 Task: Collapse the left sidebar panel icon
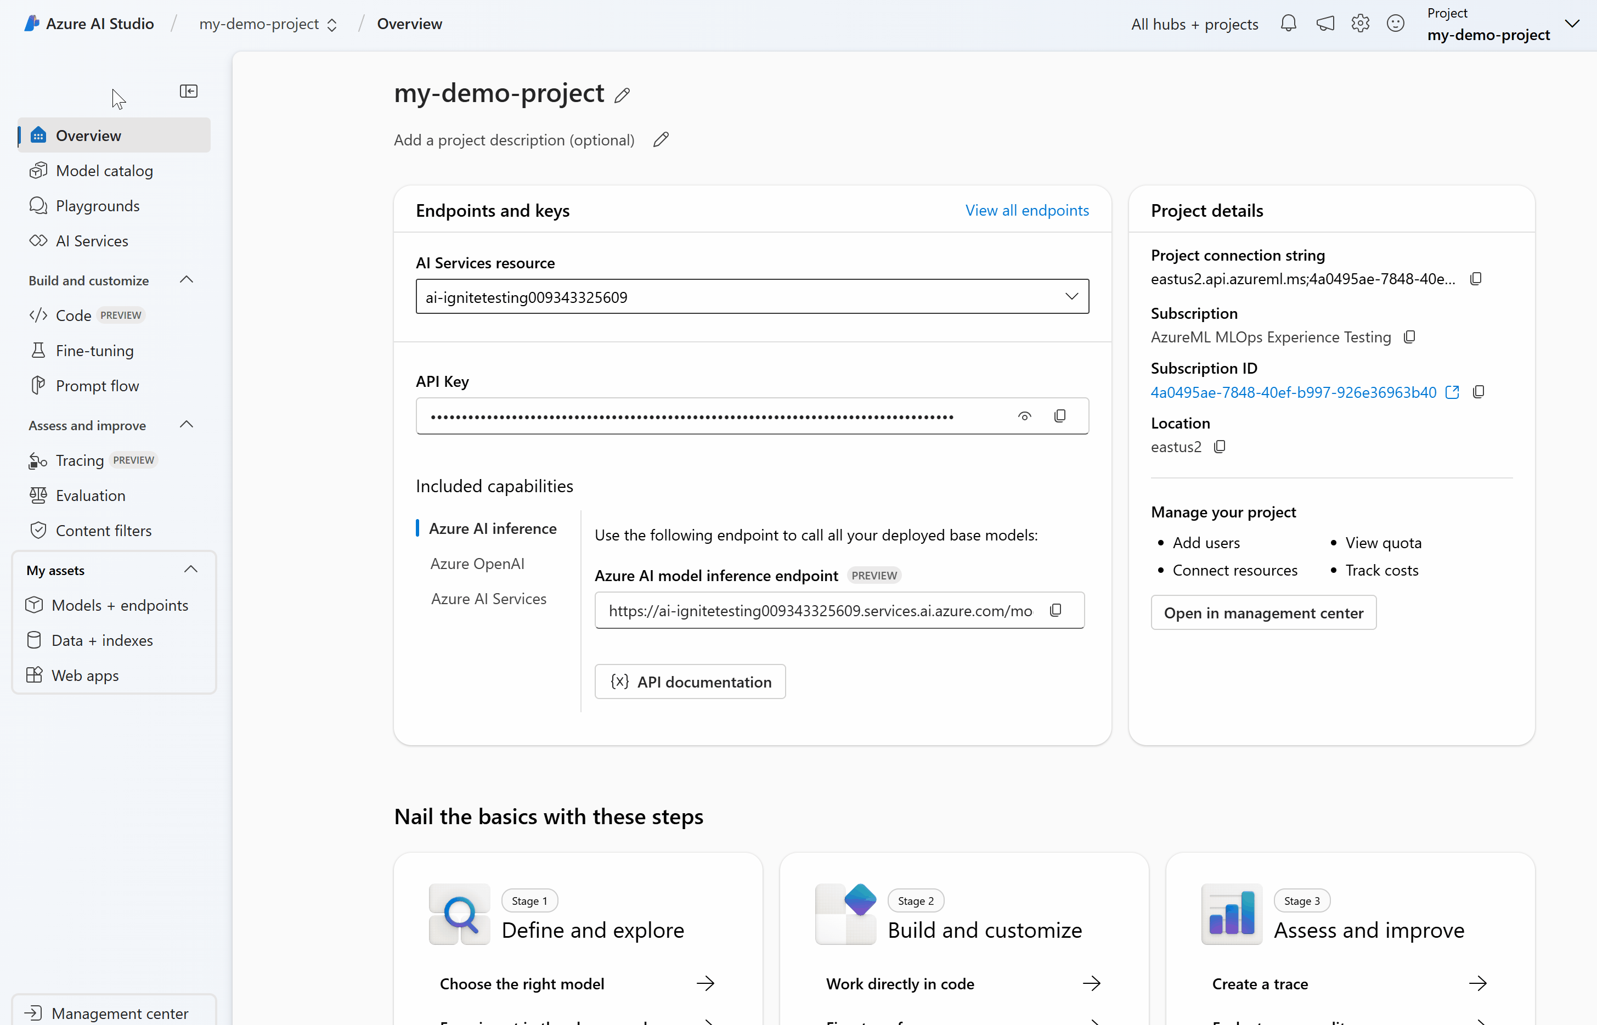[188, 91]
